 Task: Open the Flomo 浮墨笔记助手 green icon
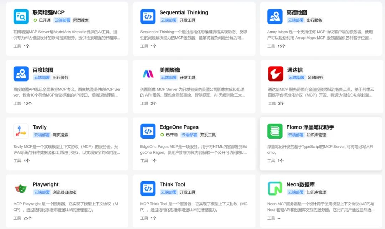pos(274,131)
